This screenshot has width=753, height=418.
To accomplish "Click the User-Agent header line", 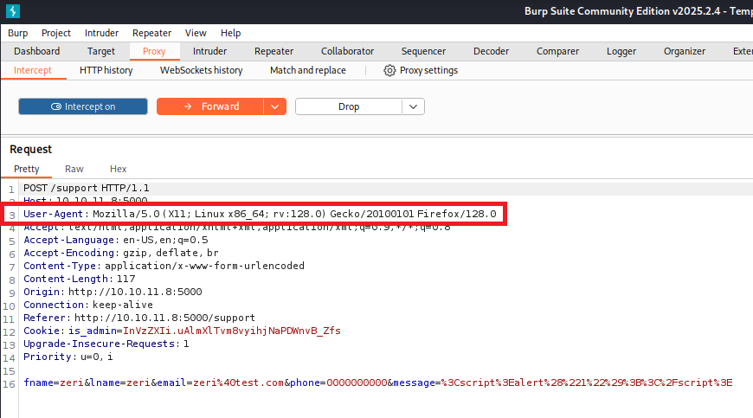I will [x=260, y=214].
